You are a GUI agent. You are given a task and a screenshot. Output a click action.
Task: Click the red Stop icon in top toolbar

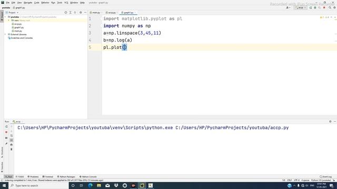(324, 8)
